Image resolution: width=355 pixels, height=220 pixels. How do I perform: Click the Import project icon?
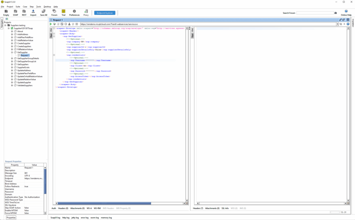(x=33, y=12)
